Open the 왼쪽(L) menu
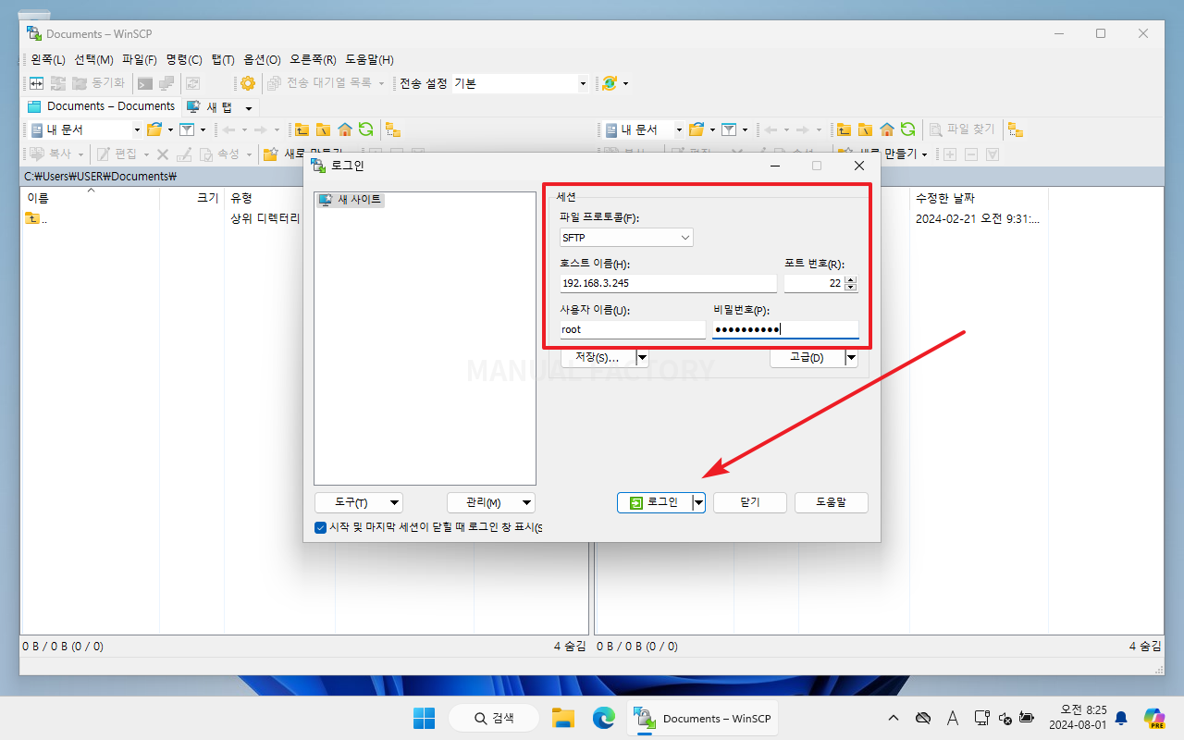Image resolution: width=1184 pixels, height=740 pixels. coord(47,59)
